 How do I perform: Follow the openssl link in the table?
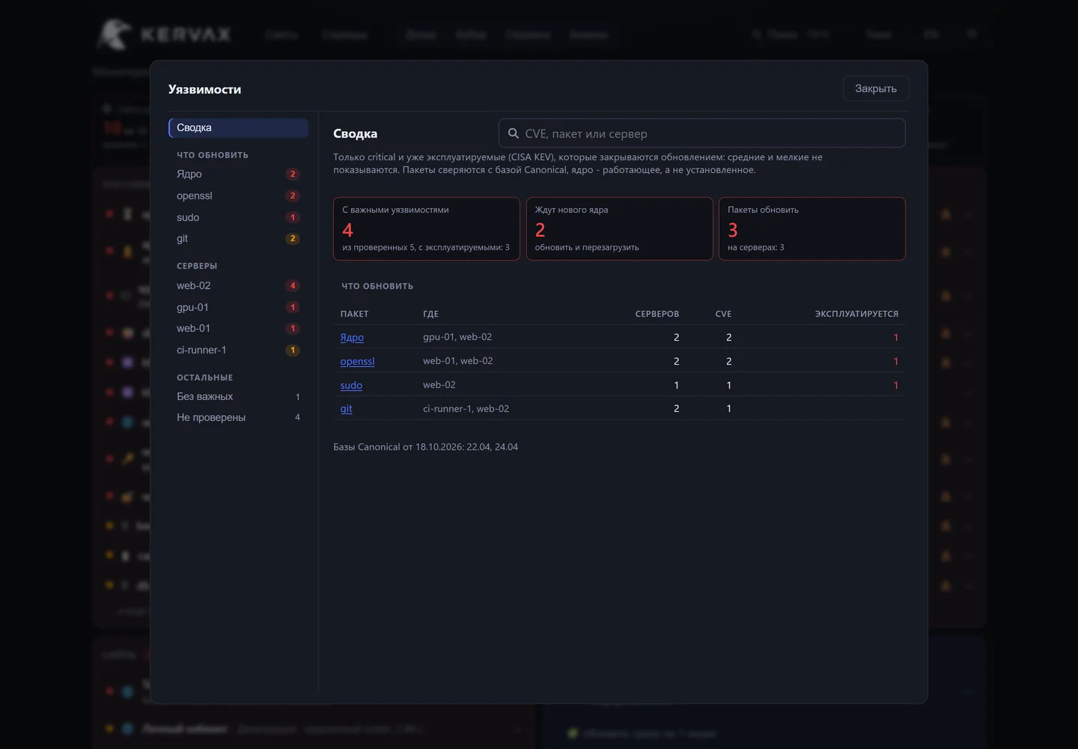click(x=357, y=361)
